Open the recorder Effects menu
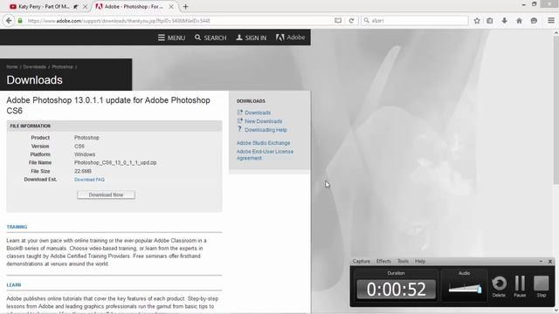Viewport: 559px width, 314px height. click(383, 262)
